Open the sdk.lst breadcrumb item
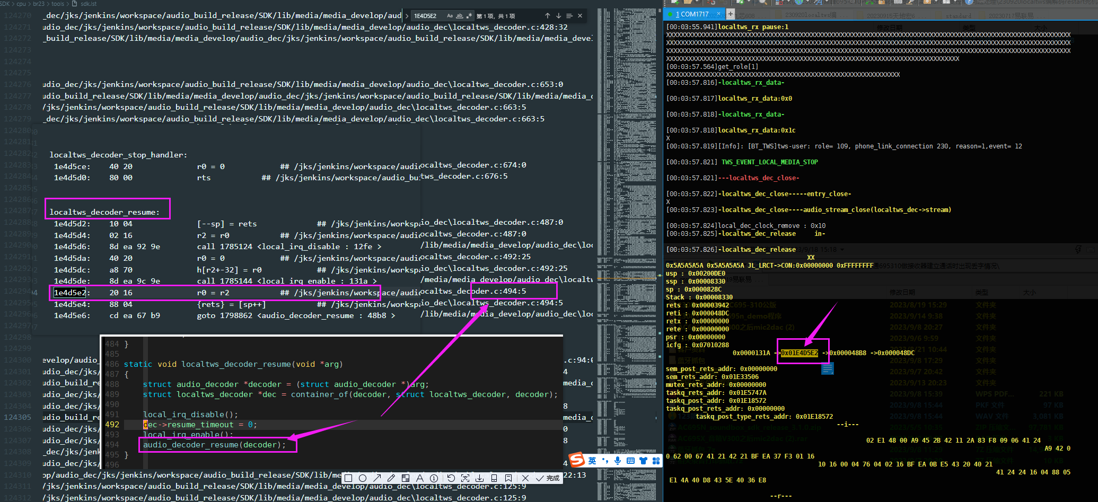The image size is (1098, 502). coord(84,4)
